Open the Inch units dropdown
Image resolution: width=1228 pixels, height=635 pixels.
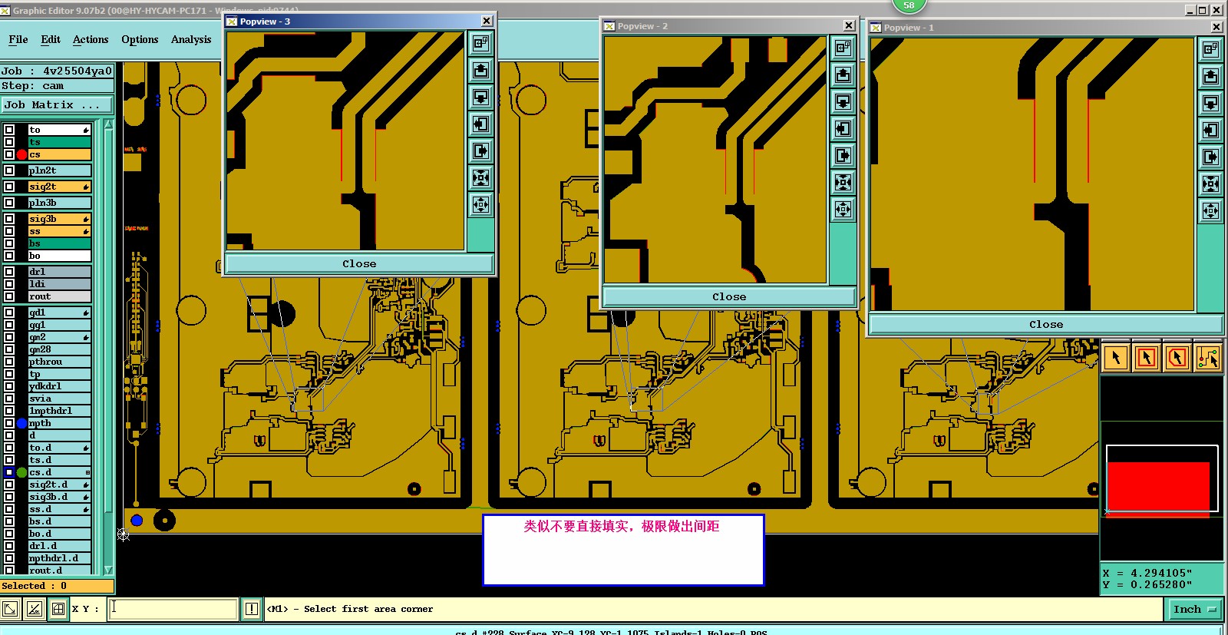[x=1195, y=609]
